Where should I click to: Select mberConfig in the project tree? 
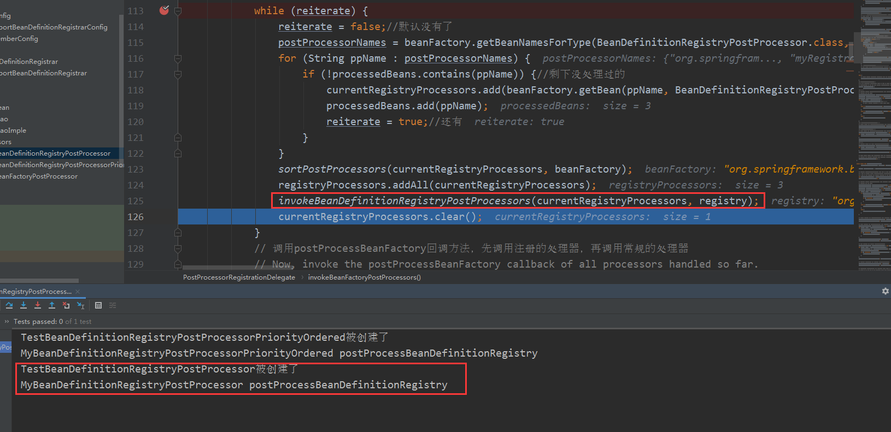pos(19,39)
